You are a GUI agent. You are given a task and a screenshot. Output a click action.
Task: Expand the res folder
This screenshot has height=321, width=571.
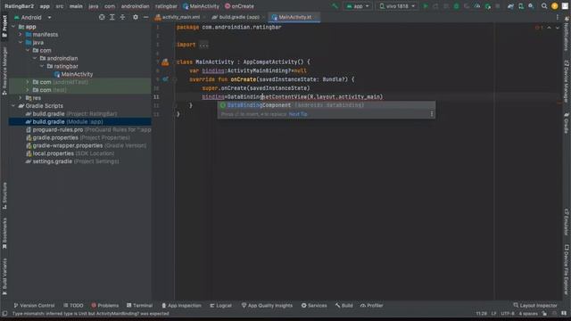[21, 98]
